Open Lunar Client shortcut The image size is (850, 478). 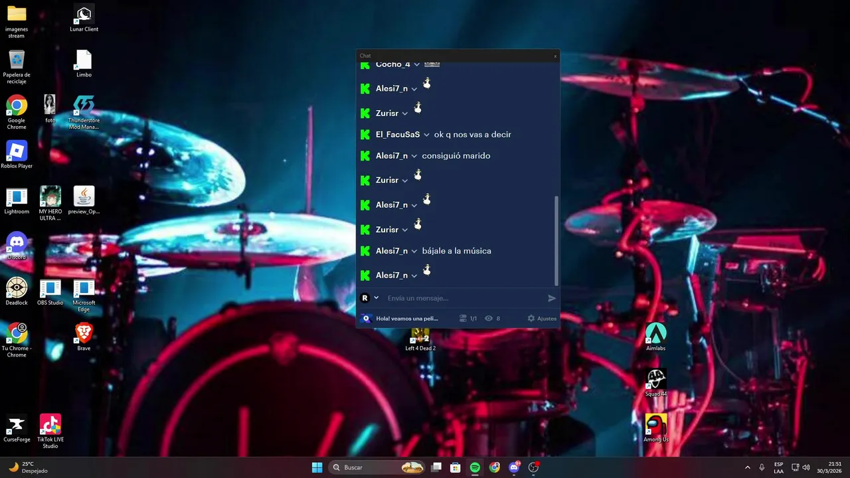(x=84, y=19)
